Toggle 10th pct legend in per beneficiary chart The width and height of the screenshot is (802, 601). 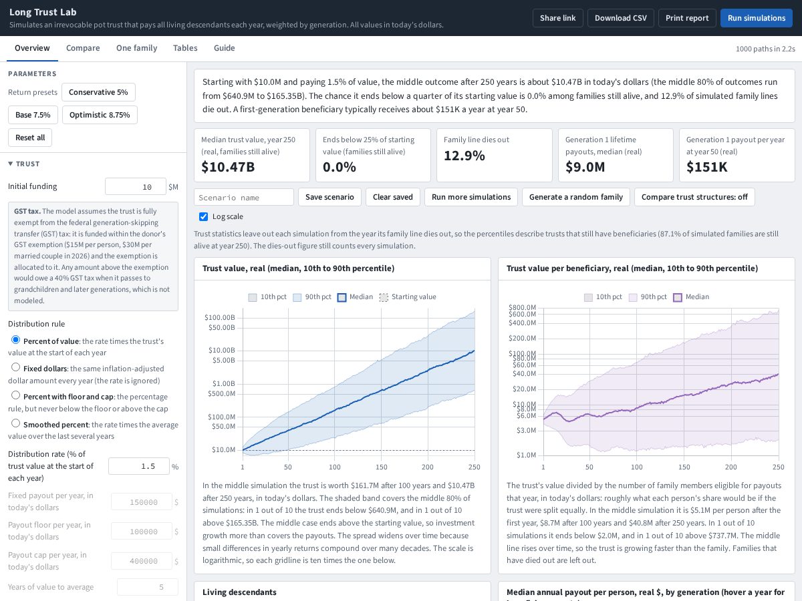point(603,297)
